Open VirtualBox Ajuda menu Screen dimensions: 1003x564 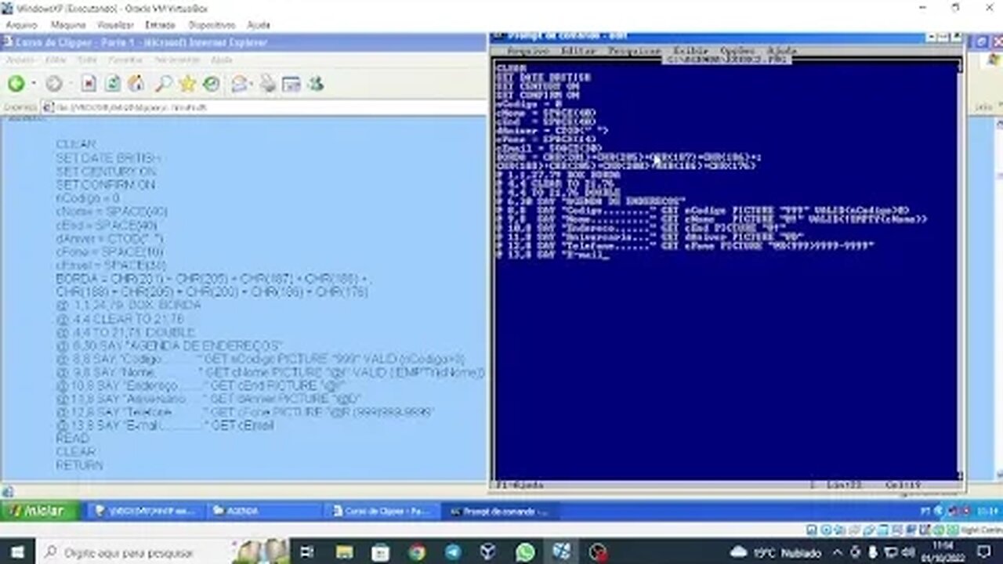pyautogui.click(x=259, y=25)
